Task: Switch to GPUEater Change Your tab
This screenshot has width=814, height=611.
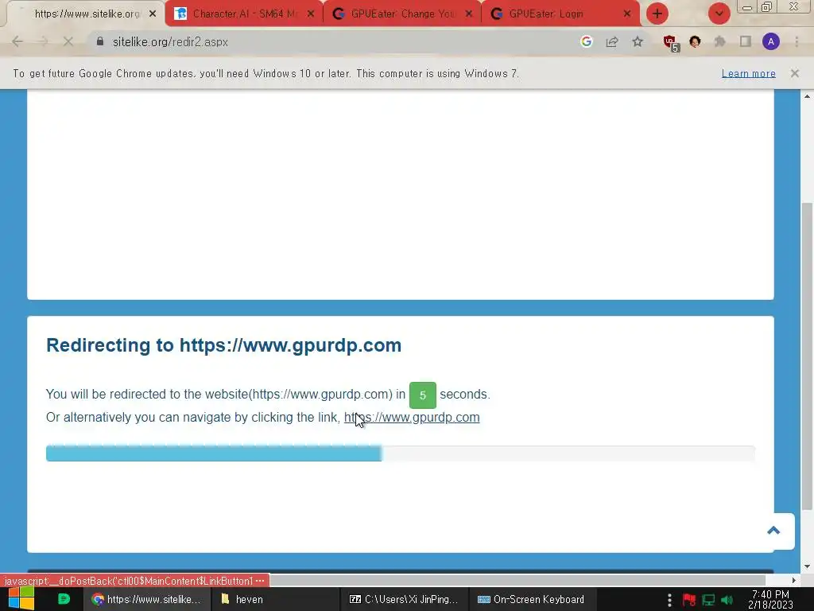Action: tap(402, 14)
